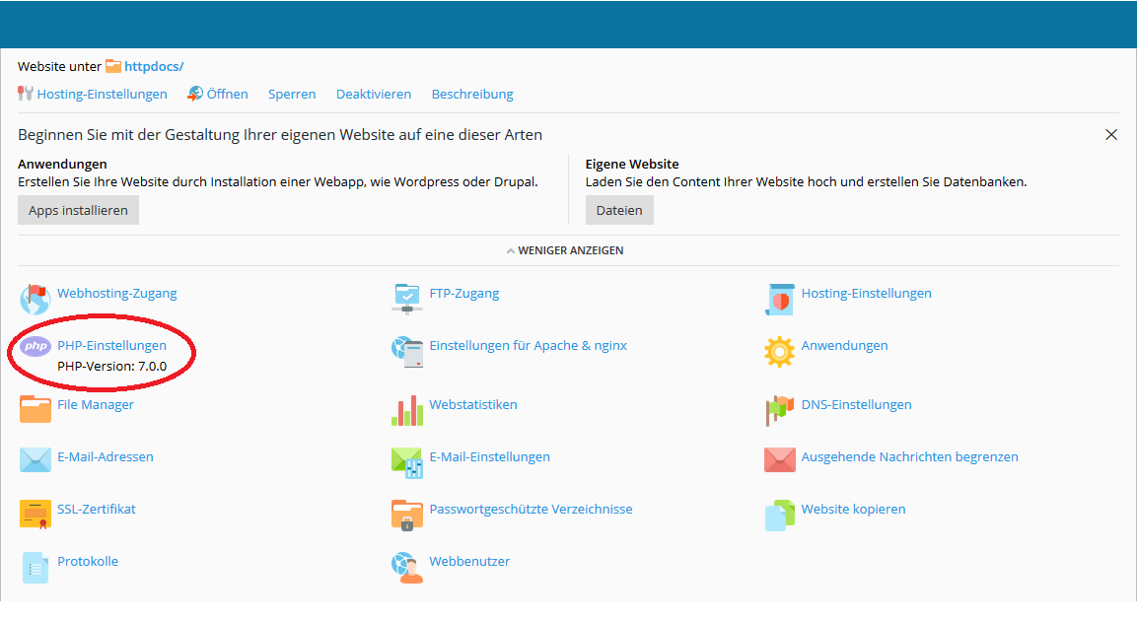This screenshot has height=621, width=1138.
Task: Click the FTP-Zugang folder icon
Action: pos(407,298)
